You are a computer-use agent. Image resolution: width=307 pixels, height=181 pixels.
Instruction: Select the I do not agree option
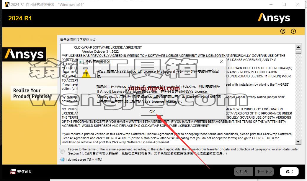point(62,160)
